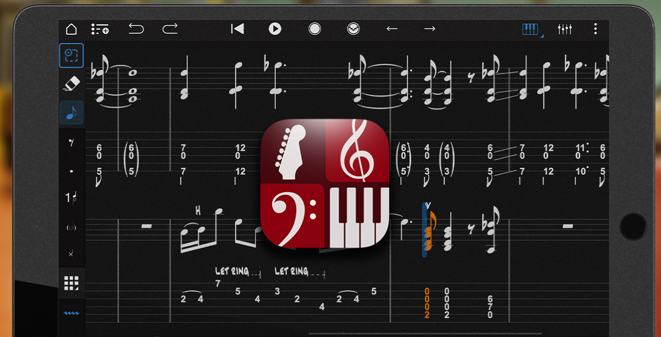This screenshot has height=337, width=661.
Task: Click the first LET RING marking
Action: pyautogui.click(x=231, y=271)
